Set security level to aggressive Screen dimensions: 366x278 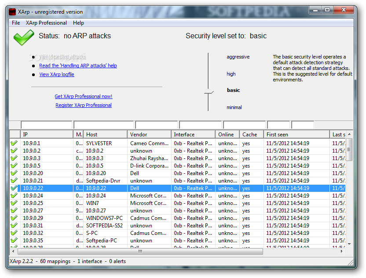pos(238,57)
